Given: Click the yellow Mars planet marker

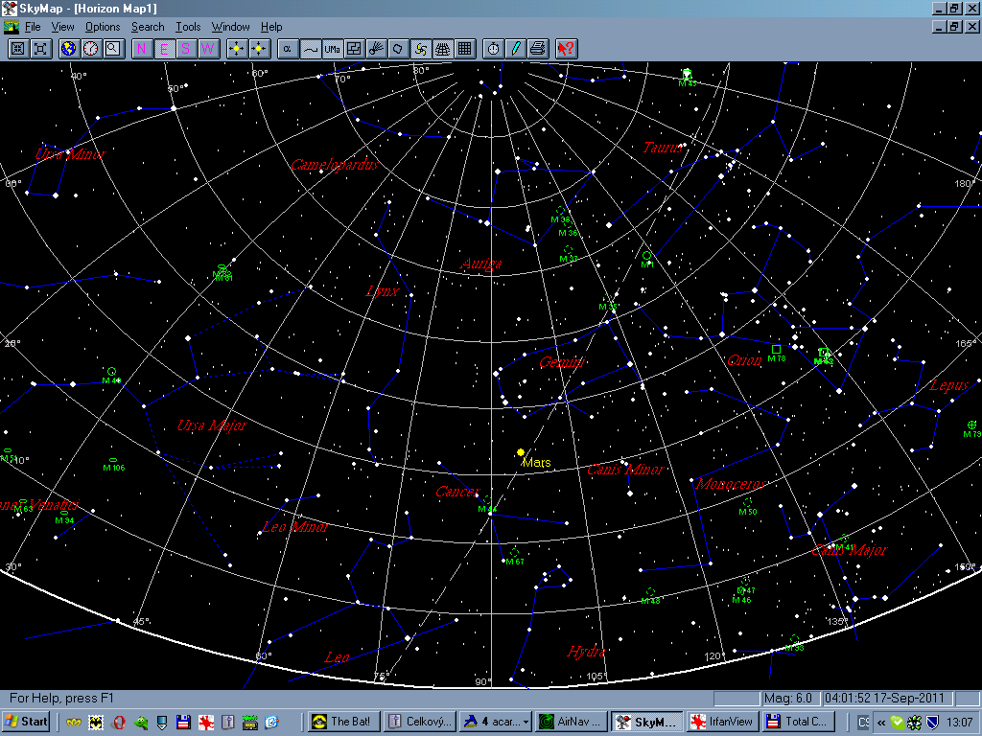Looking at the screenshot, I should point(521,452).
